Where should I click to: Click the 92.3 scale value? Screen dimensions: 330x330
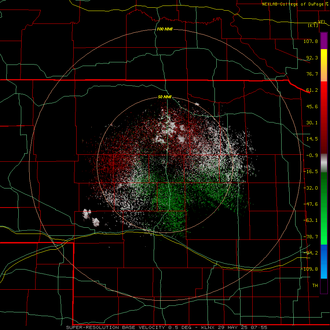pos(312,58)
